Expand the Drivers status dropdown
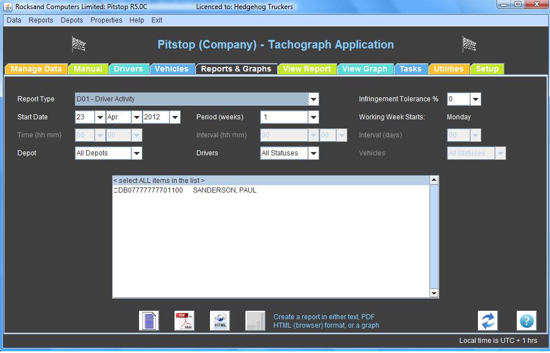 coord(314,153)
